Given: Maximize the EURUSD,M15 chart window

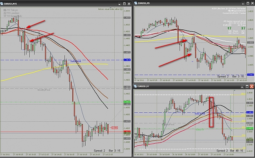Looking at the screenshot, I should (124, 4).
